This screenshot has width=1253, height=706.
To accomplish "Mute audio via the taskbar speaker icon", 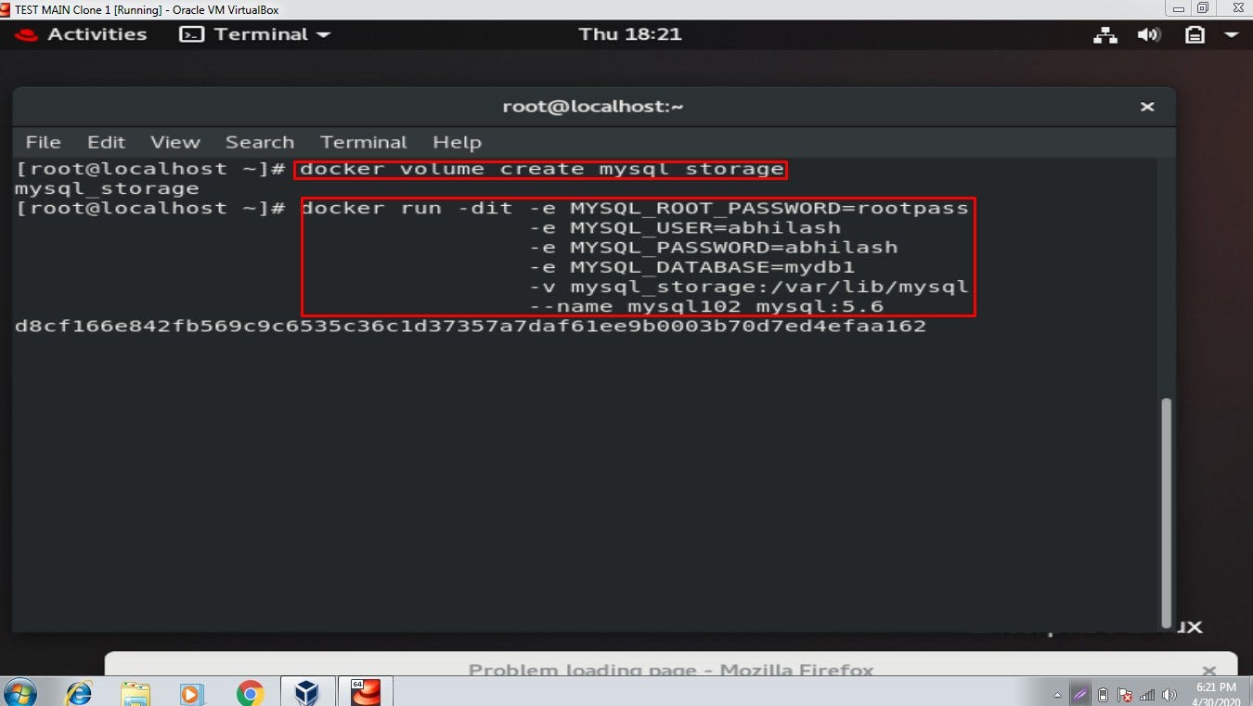I will pos(1169,694).
